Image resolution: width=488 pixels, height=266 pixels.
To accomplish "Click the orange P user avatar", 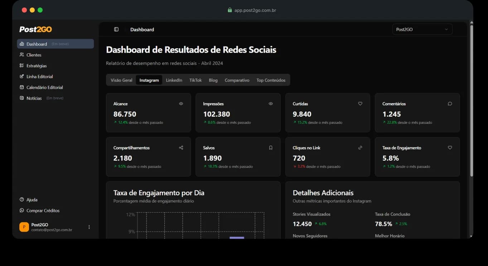I will click(24, 227).
